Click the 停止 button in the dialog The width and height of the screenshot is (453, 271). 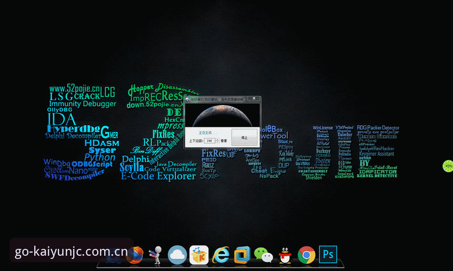pyautogui.click(x=245, y=137)
